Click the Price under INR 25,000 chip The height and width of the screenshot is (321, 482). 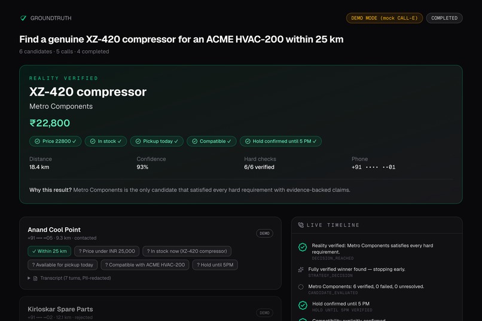106,251
